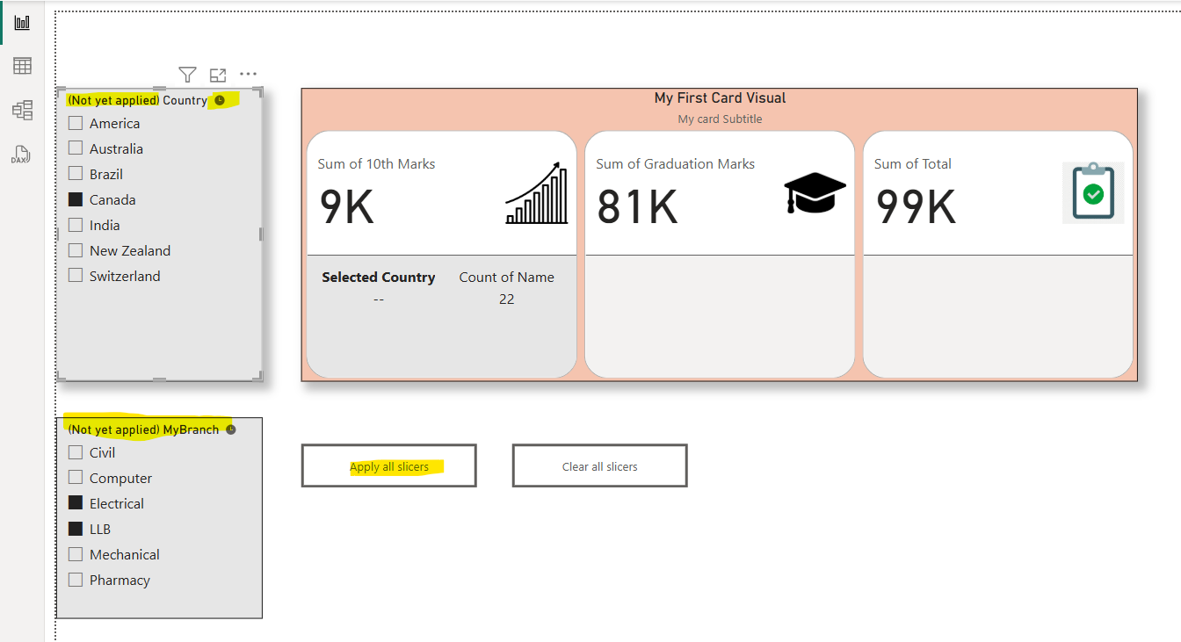1181x642 pixels.
Task: Open Model view icon in sidebar
Action: (22, 110)
